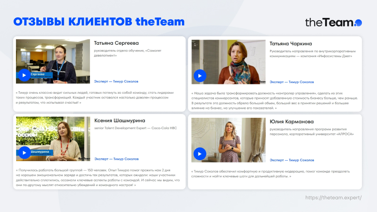The width and height of the screenshot is (377, 212).
Task: Open expert link under Юлия Карманова
Action: tap(292, 160)
